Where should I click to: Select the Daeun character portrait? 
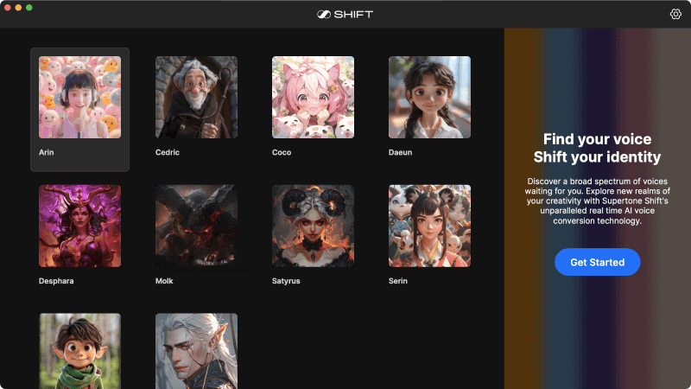(x=429, y=97)
